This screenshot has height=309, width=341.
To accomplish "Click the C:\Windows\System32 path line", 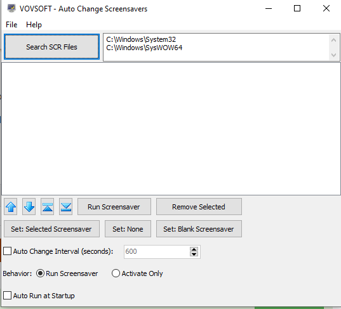I will (x=141, y=39).
